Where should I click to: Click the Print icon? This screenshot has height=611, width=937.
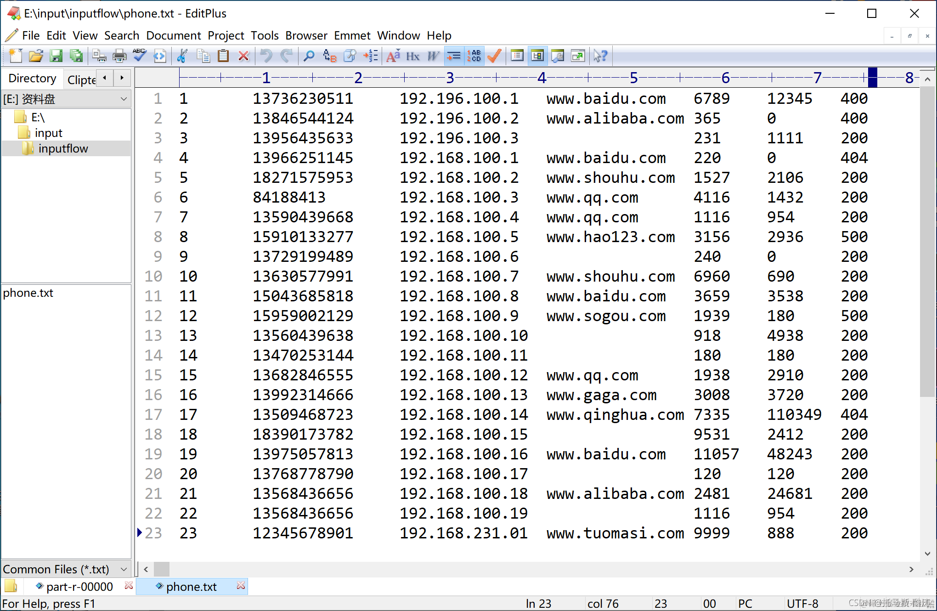coord(119,56)
